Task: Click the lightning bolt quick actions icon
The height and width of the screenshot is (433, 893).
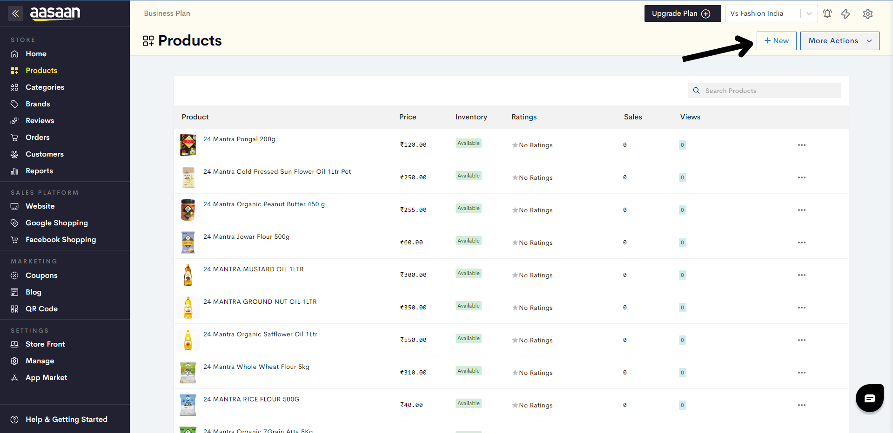Action: (846, 13)
